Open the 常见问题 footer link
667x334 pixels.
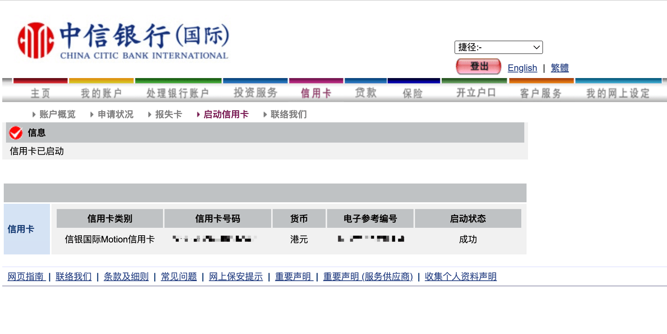[x=179, y=277]
